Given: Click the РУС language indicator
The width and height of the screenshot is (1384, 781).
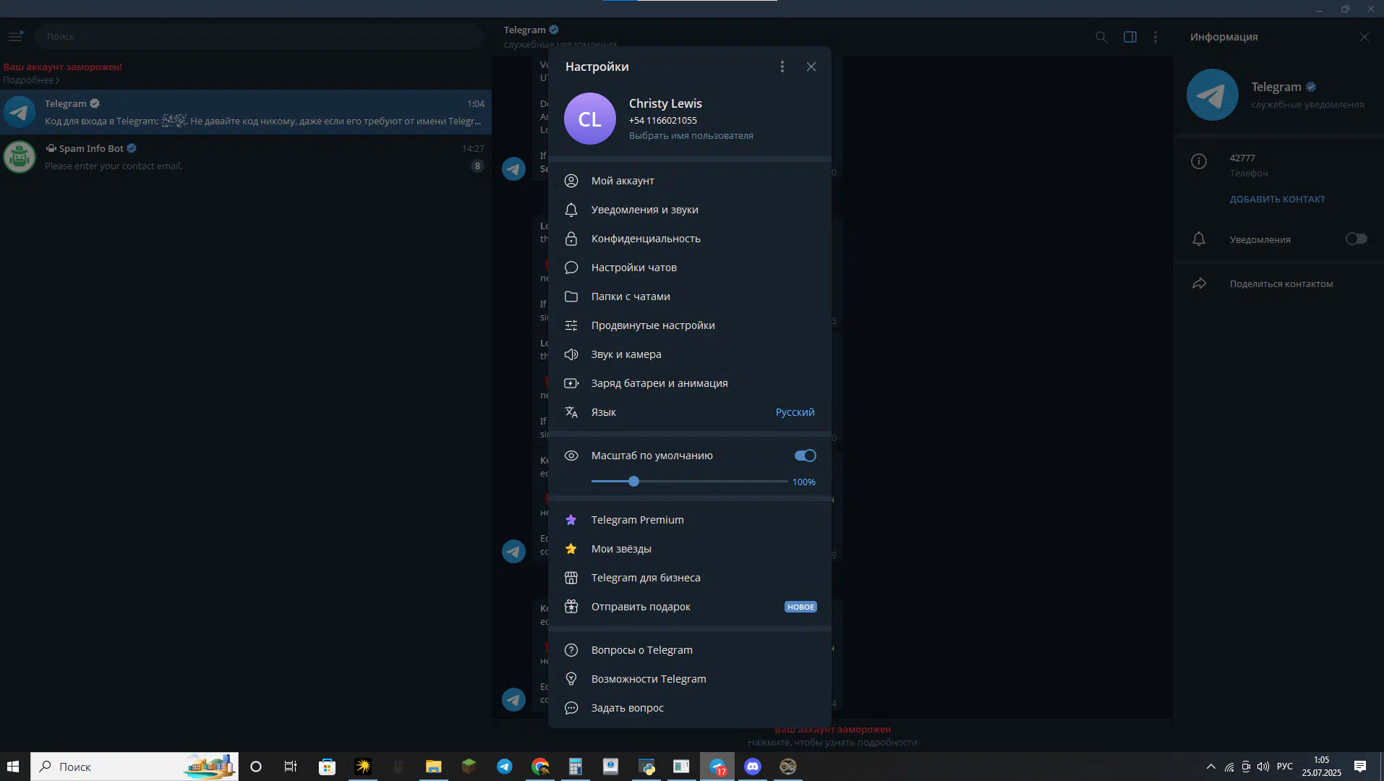Looking at the screenshot, I should 1285,767.
